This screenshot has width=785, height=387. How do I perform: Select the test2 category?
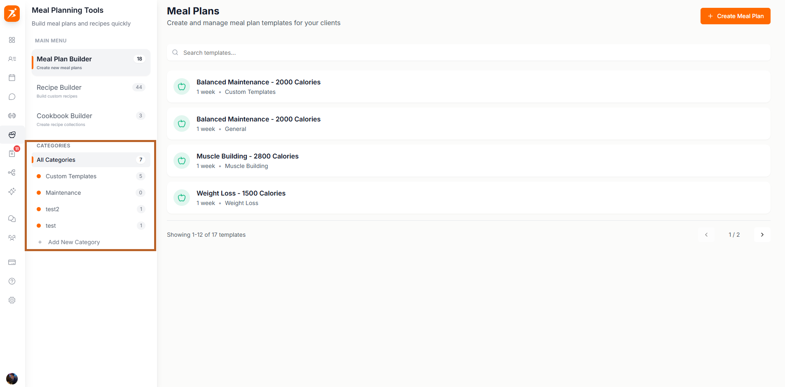click(53, 209)
